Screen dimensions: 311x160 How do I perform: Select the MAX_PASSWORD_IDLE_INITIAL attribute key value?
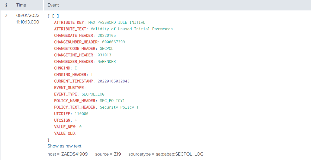point(117,22)
